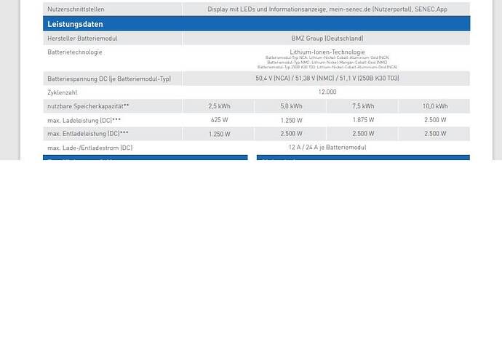Select 'max. Entladeleistung (DC)***' label

(88, 134)
